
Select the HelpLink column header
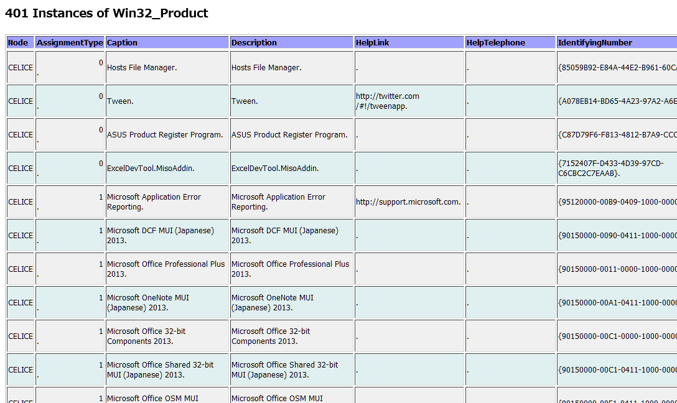[x=372, y=43]
